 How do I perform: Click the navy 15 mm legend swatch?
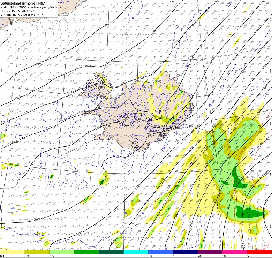(185, 252)
